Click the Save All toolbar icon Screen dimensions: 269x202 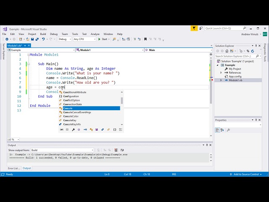click(x=37, y=39)
